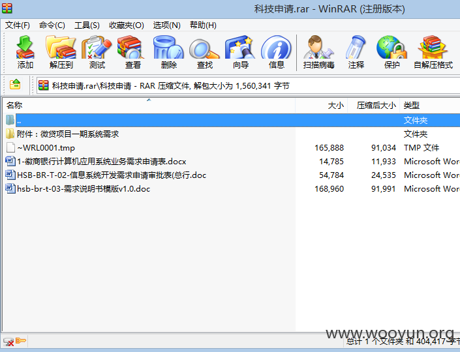The image size is (460, 352).
Task: Select file name ~WRL0001.tmp
Action: coord(46,148)
